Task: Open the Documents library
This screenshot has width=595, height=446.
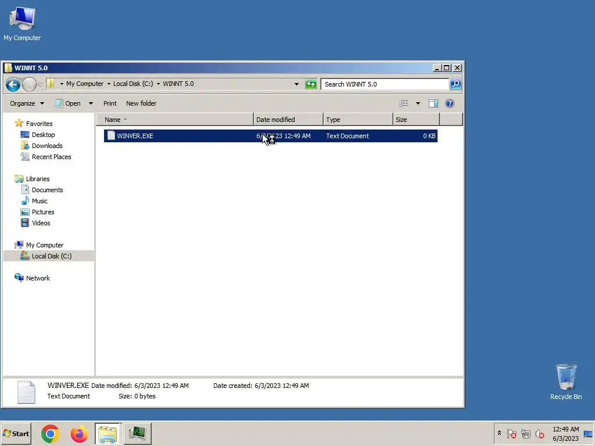Action: tap(47, 190)
